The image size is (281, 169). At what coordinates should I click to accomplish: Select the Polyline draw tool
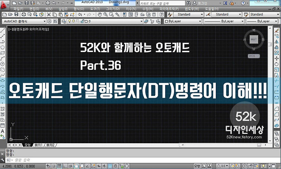tap(3, 42)
